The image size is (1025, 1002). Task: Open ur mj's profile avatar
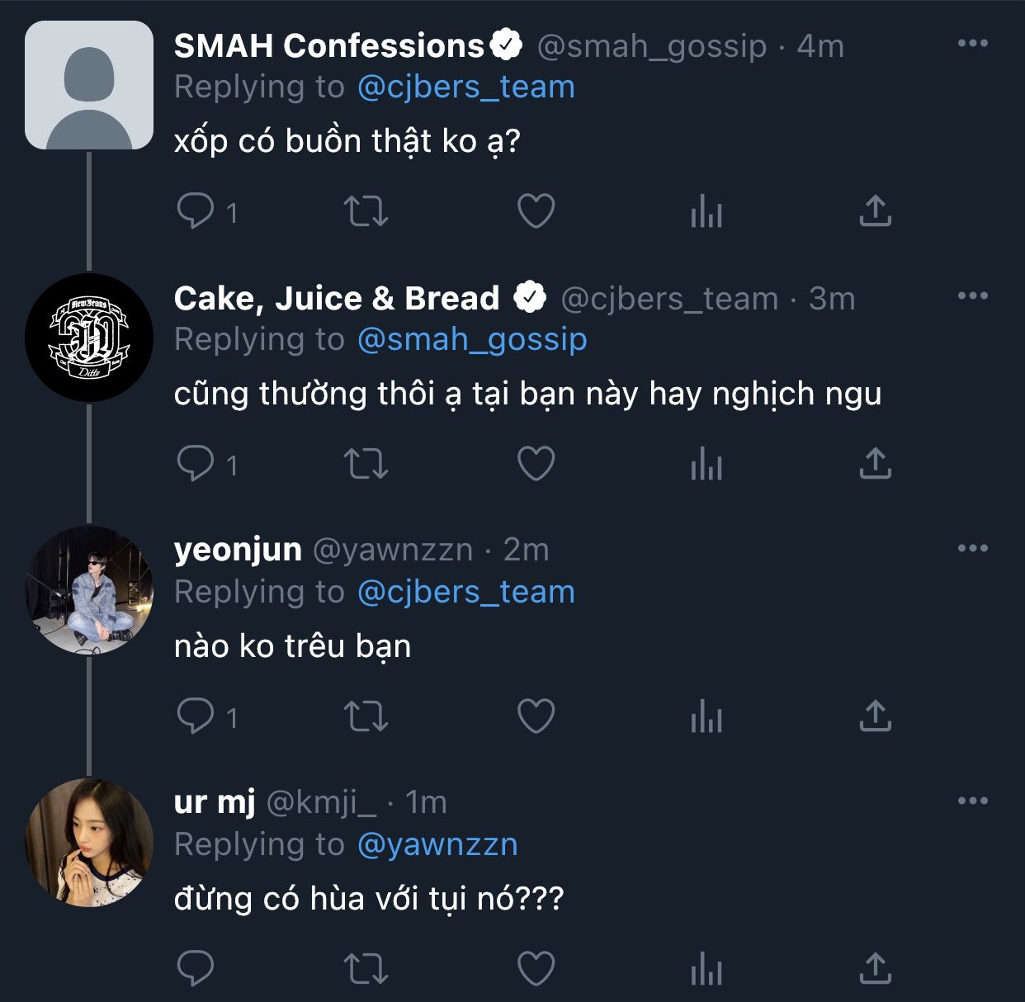[x=89, y=843]
